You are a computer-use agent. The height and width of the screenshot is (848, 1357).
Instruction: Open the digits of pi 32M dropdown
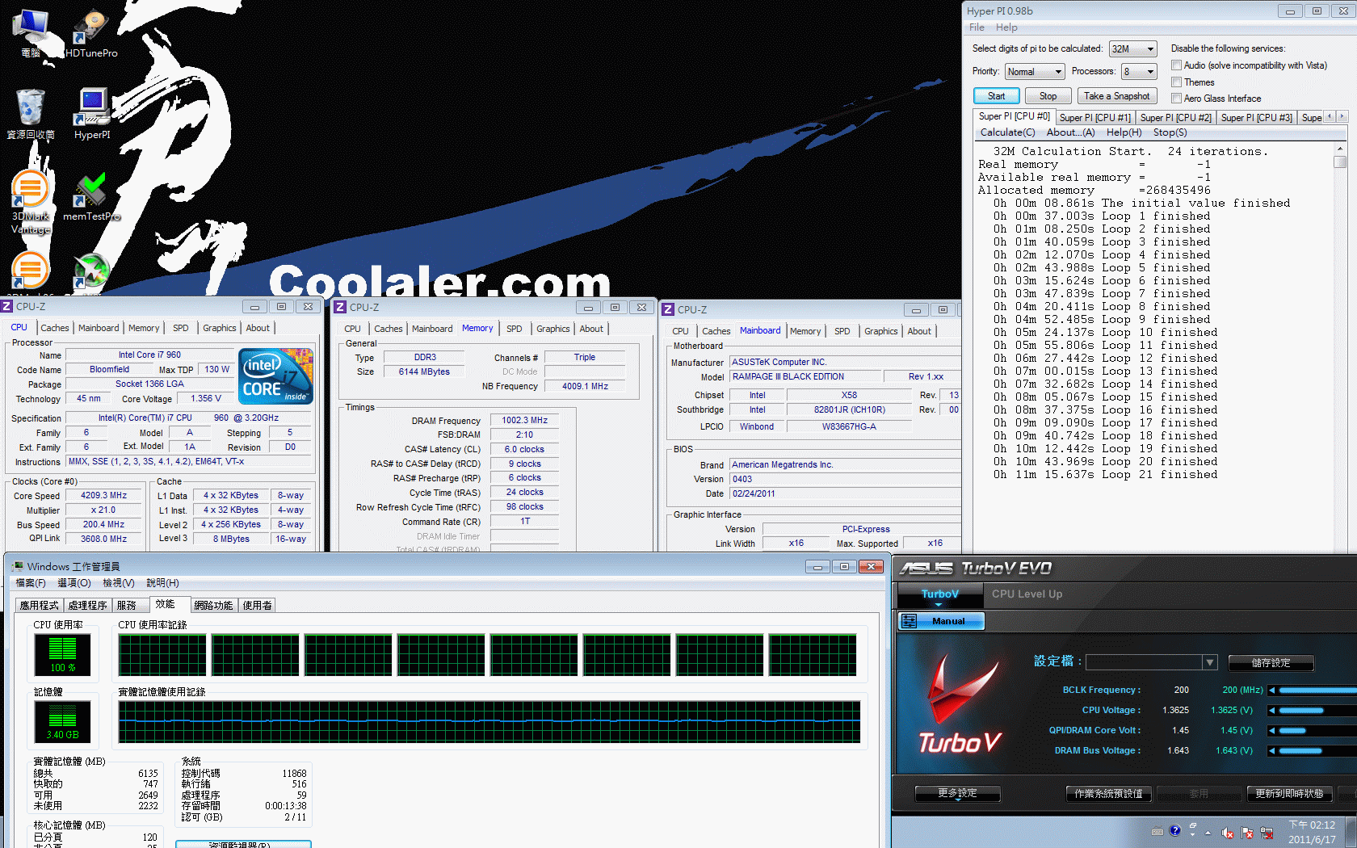tap(1133, 49)
